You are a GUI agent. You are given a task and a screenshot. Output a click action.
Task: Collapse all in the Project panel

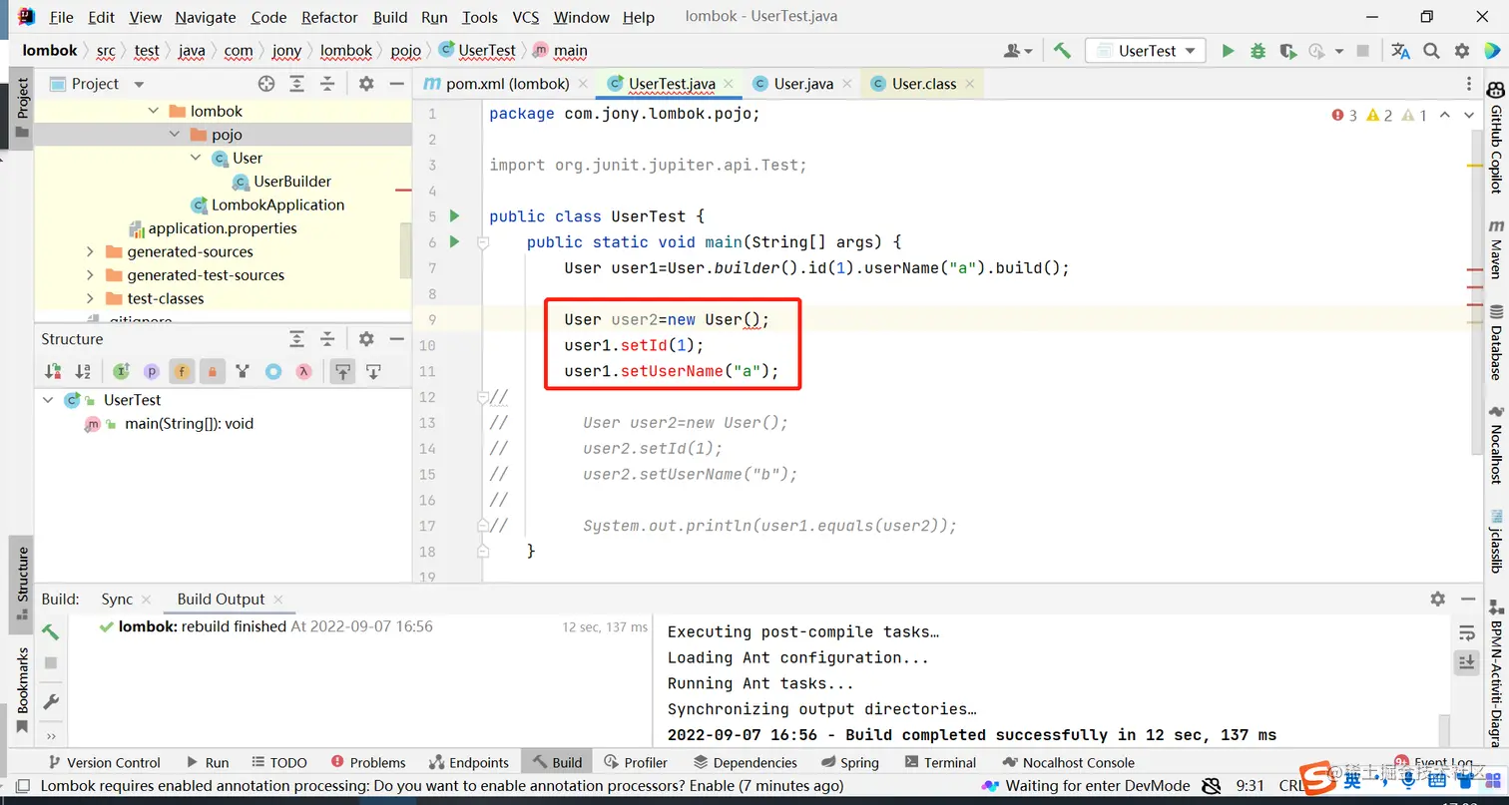[x=326, y=84]
